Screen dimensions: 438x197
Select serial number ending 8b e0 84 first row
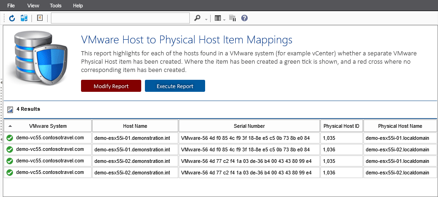(x=245, y=138)
